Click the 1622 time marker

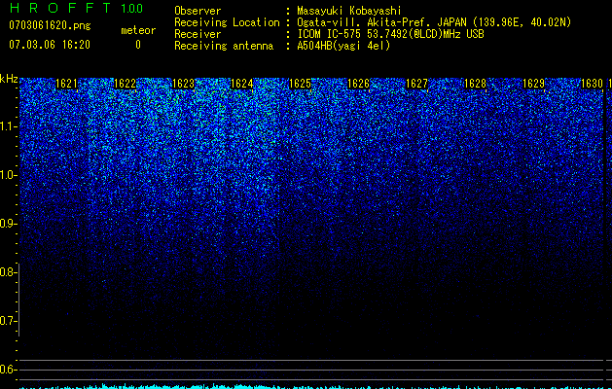pyautogui.click(x=125, y=84)
